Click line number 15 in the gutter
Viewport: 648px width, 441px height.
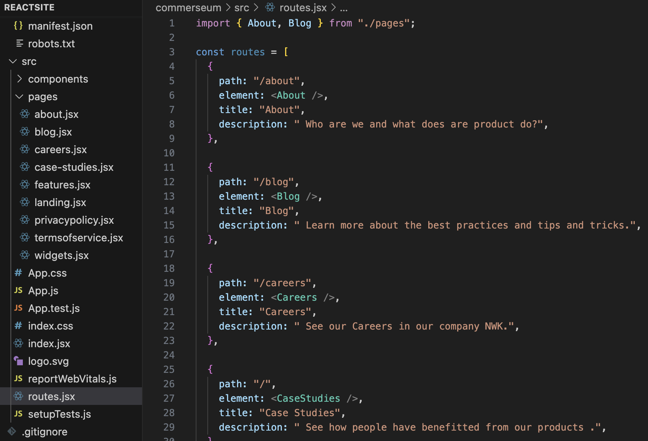pyautogui.click(x=169, y=225)
